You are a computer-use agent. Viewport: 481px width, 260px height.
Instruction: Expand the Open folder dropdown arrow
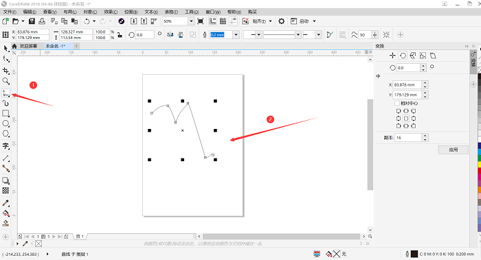pos(23,21)
